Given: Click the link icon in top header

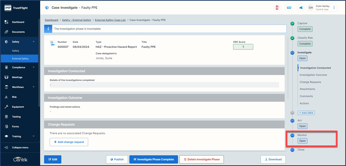Looking at the screenshot, I should pyautogui.click(x=289, y=8).
